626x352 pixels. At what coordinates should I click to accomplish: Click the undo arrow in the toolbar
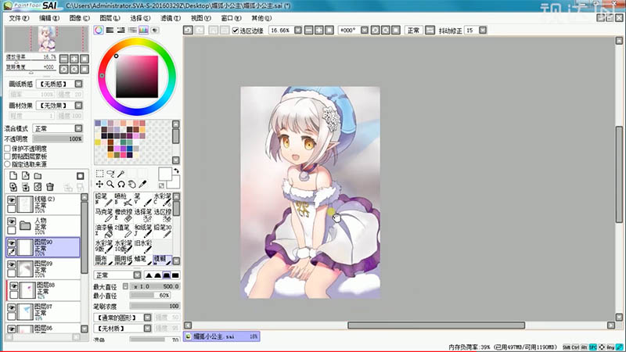point(188,31)
